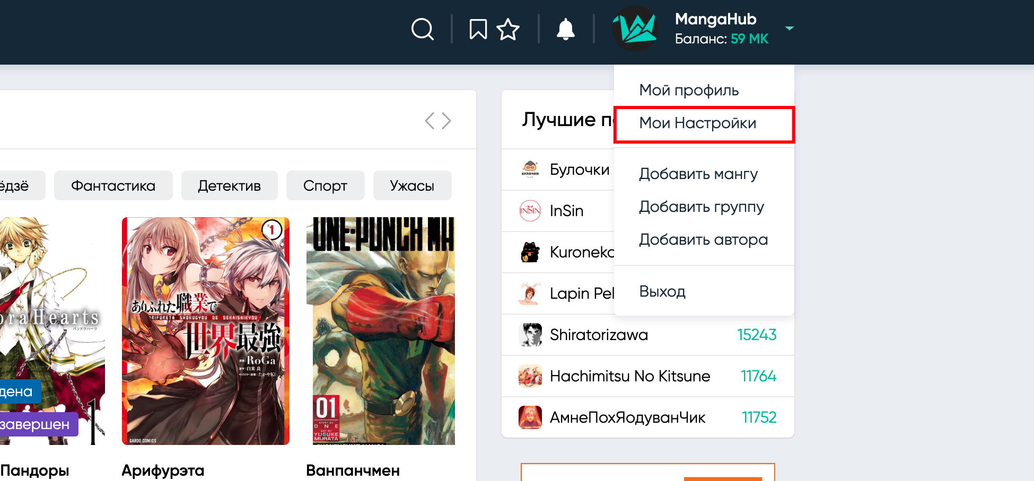
Task: Open the Булочки translator name
Action: pyautogui.click(x=580, y=170)
